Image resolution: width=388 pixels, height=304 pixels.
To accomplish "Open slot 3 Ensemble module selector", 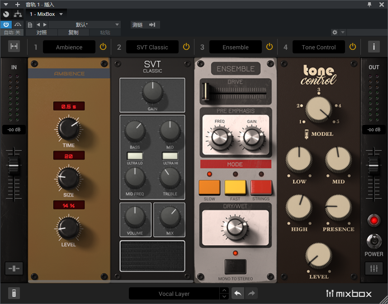I will (x=236, y=47).
